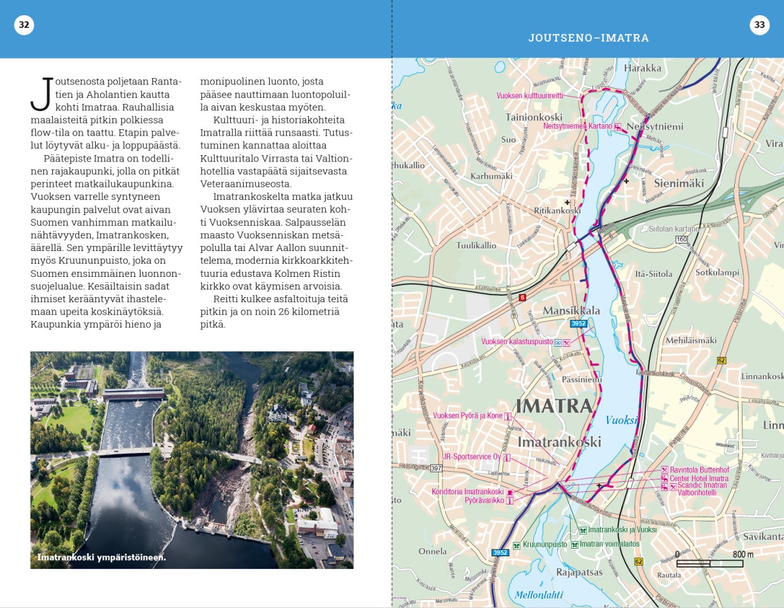Viewport: 784px width, 608px height.
Task: Click the Vuoksen kalastuspuisto label
Action: [517, 342]
